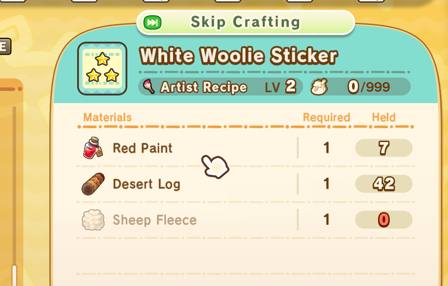This screenshot has width=448, height=286.
Task: Click the Artist paintbrush icon
Action: [x=148, y=87]
